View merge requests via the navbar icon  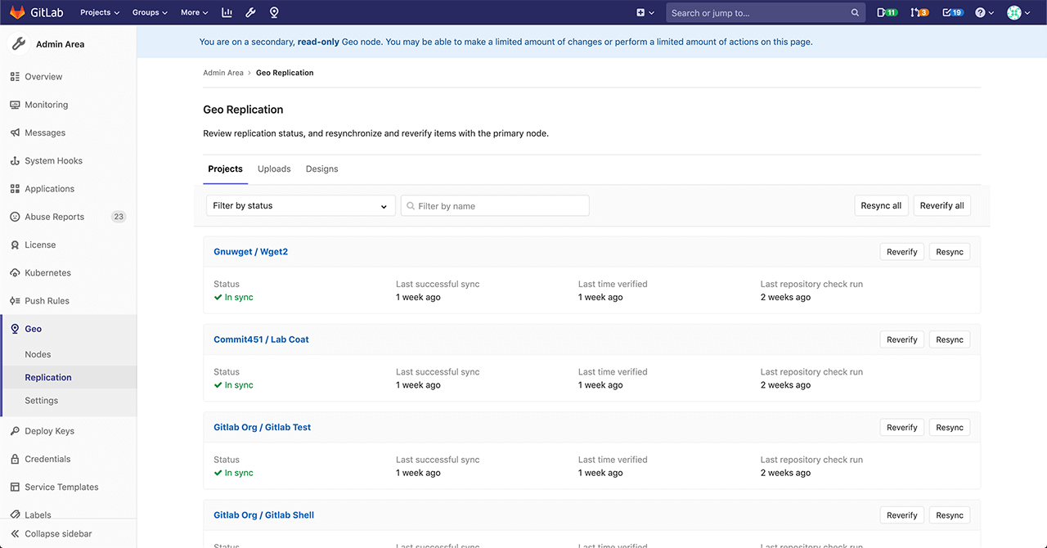coord(919,12)
